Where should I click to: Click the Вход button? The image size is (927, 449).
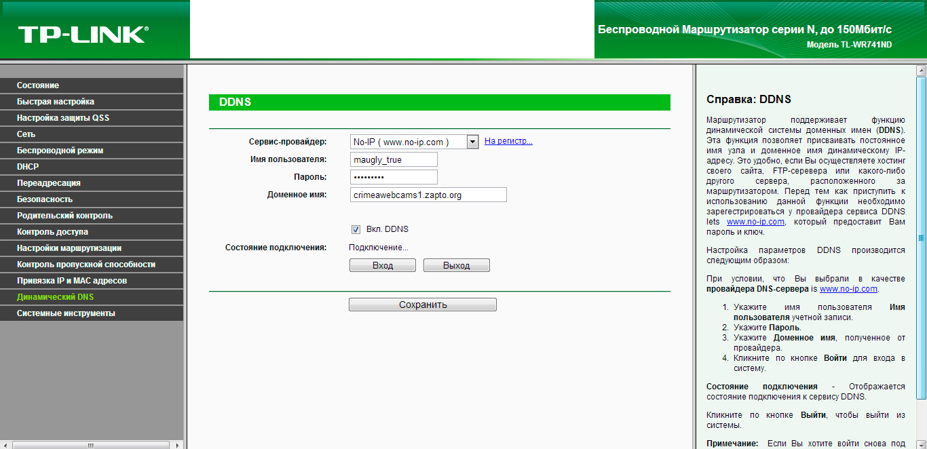[383, 265]
